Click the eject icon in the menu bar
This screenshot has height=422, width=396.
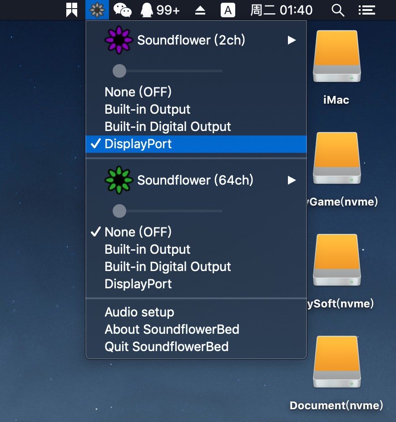(200, 10)
